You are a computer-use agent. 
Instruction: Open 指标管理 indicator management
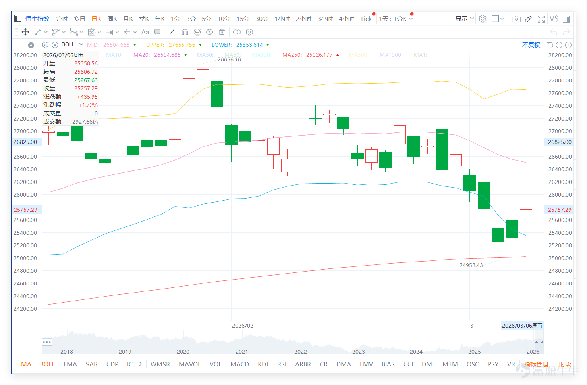pos(536,364)
